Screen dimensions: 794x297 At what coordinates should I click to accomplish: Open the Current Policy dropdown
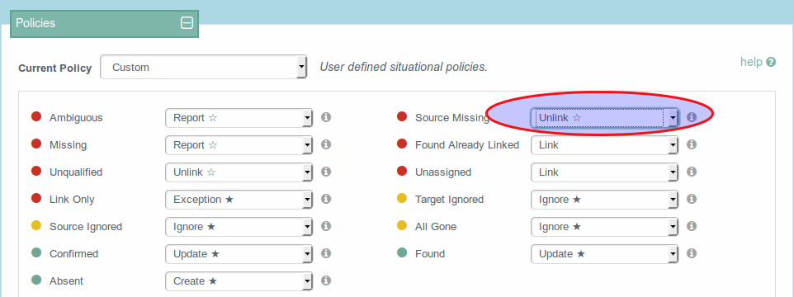pyautogui.click(x=204, y=68)
